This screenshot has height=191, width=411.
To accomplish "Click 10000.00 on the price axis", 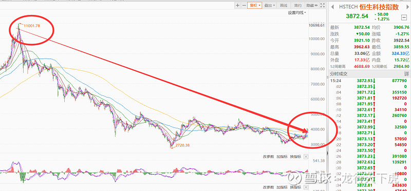I will [x=317, y=39].
